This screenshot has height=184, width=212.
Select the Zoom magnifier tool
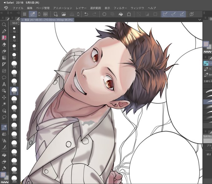[4, 25]
